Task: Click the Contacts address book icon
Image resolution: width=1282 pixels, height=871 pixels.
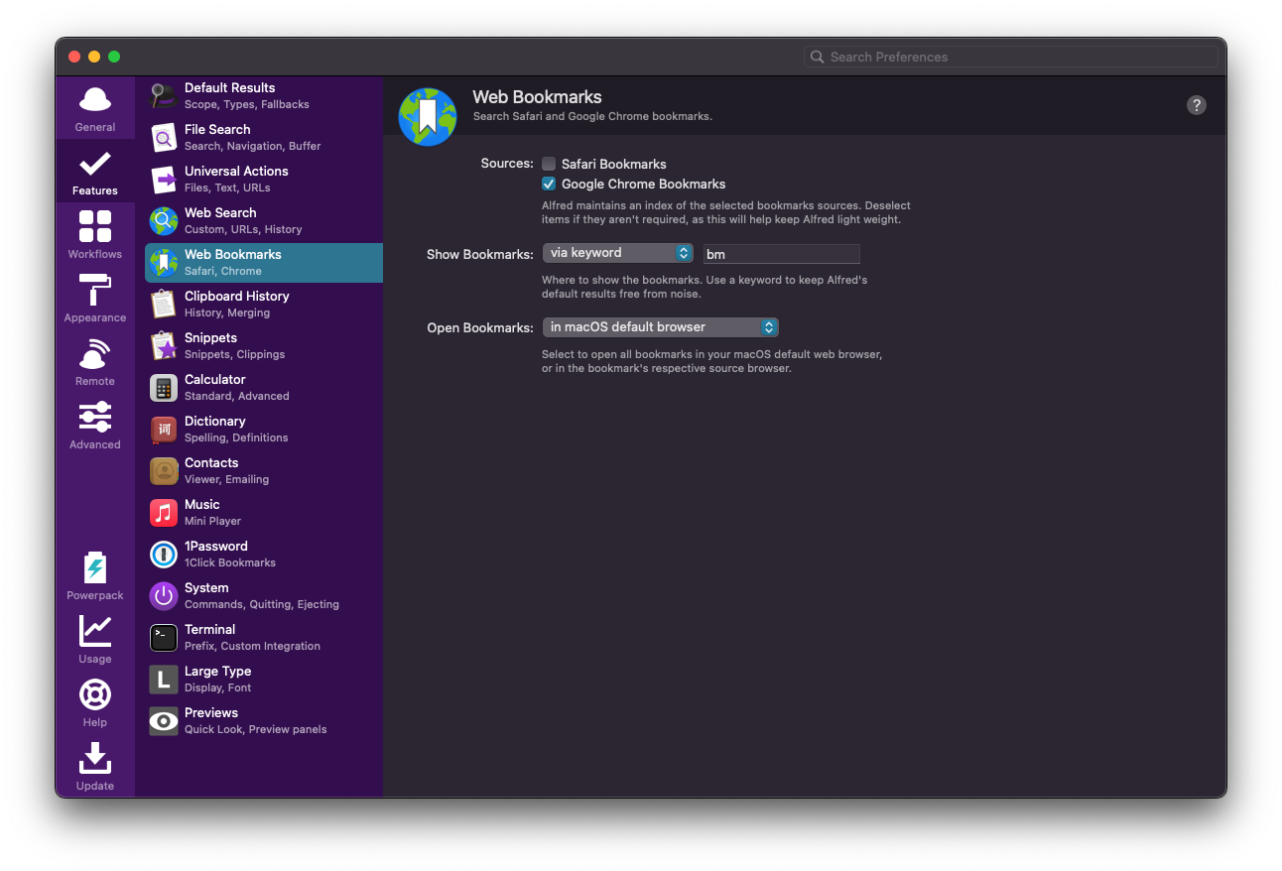Action: (164, 471)
